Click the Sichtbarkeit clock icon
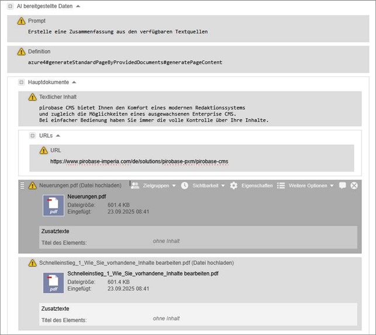This screenshot has width=376, height=335. (185, 186)
